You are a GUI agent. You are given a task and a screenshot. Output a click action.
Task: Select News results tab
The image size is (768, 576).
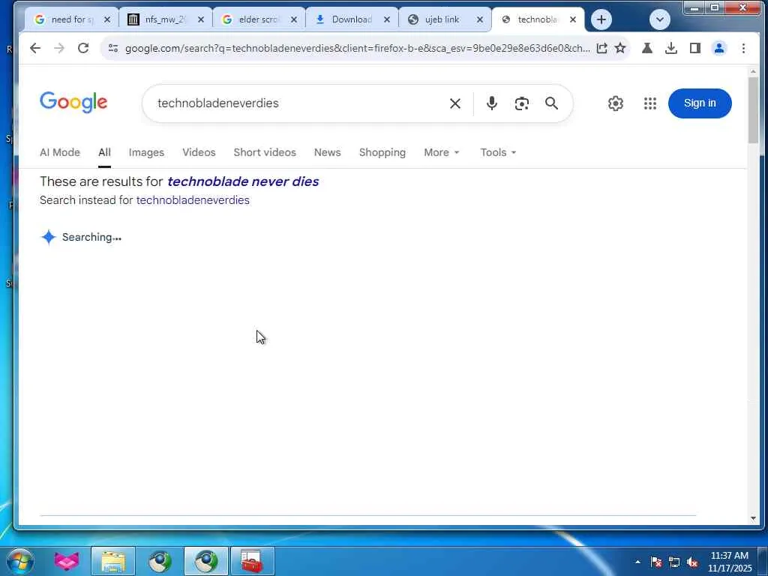pos(327,152)
